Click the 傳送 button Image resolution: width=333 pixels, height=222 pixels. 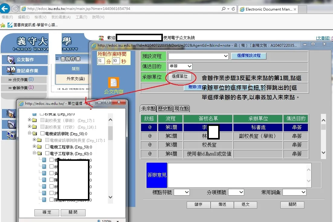tap(222, 205)
